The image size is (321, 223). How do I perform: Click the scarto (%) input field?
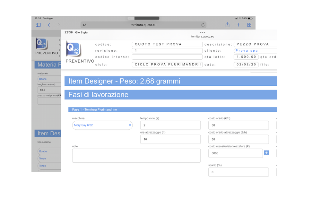(239, 172)
